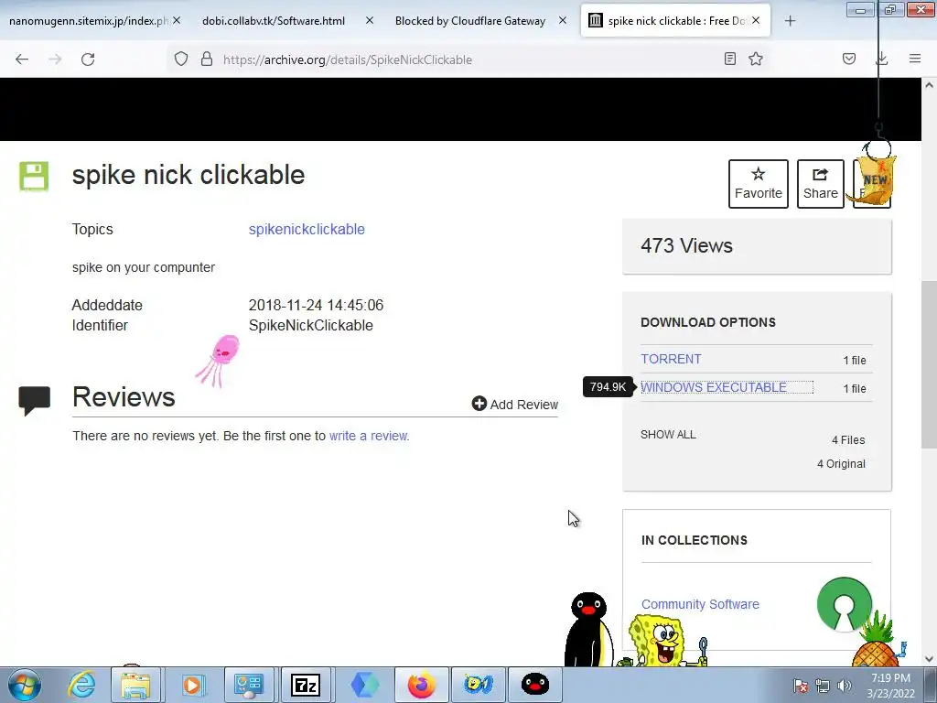
Task: Open a new browser tab
Action: 790,21
